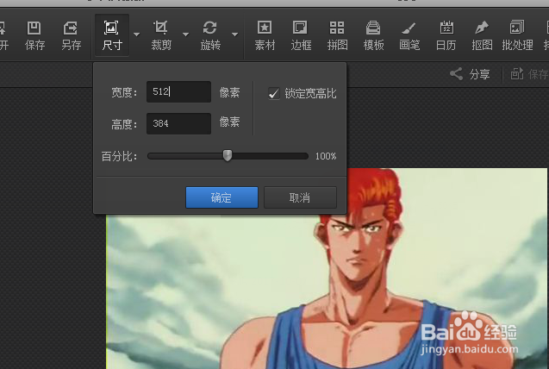Open the 模板 (Template) tool
This screenshot has width=549, height=369.
(373, 35)
